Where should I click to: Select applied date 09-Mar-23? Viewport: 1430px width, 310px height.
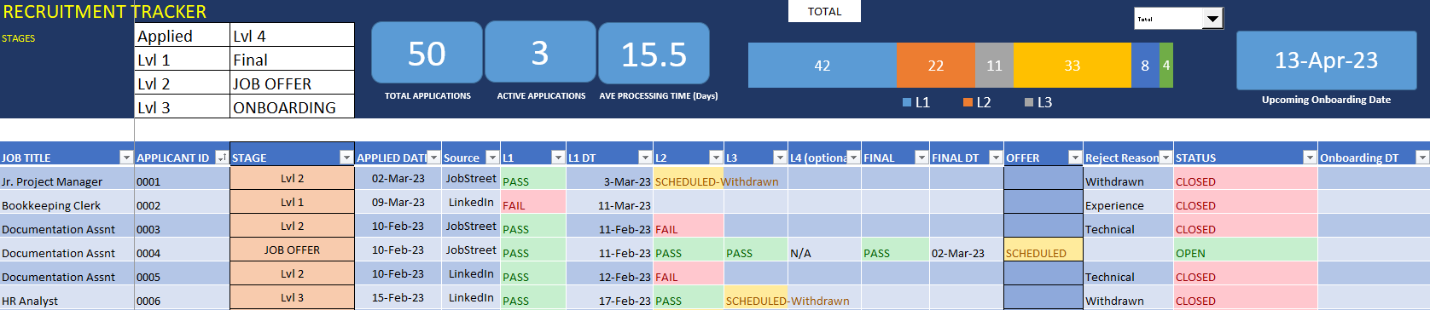click(398, 202)
